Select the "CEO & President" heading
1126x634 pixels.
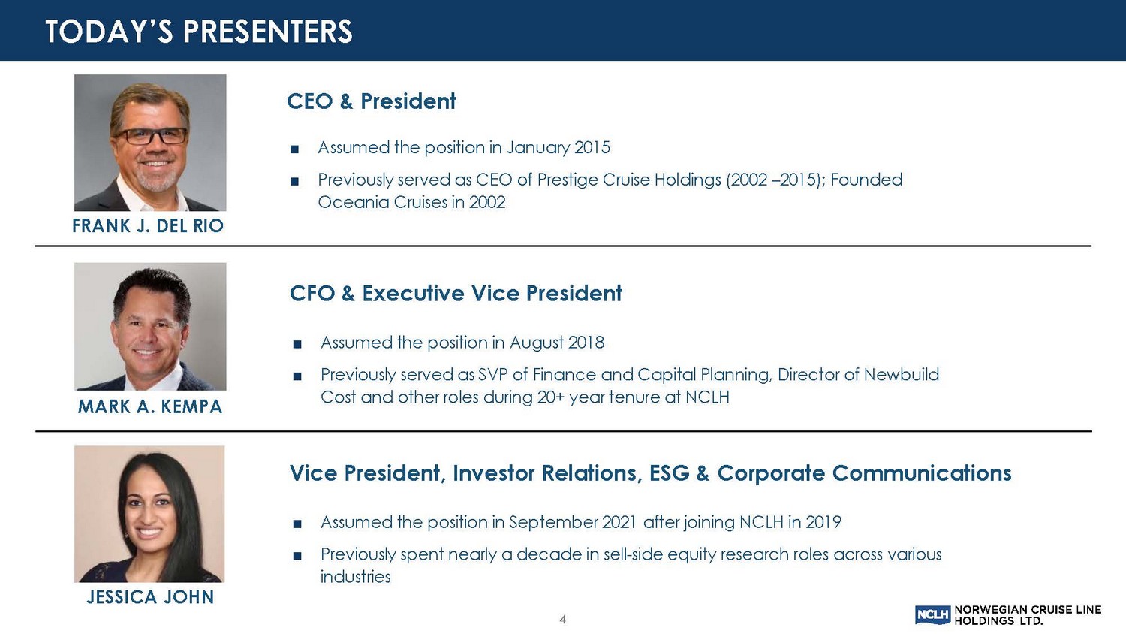point(372,101)
